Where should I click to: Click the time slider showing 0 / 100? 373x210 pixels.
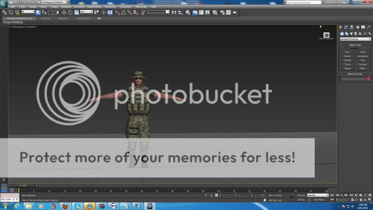pyautogui.click(x=23, y=185)
